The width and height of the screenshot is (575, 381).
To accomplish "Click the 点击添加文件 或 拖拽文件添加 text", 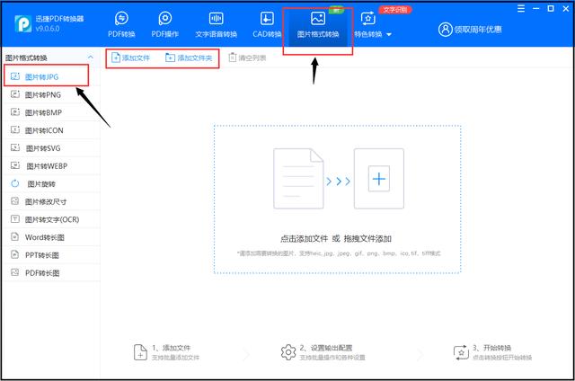I will click(x=336, y=239).
